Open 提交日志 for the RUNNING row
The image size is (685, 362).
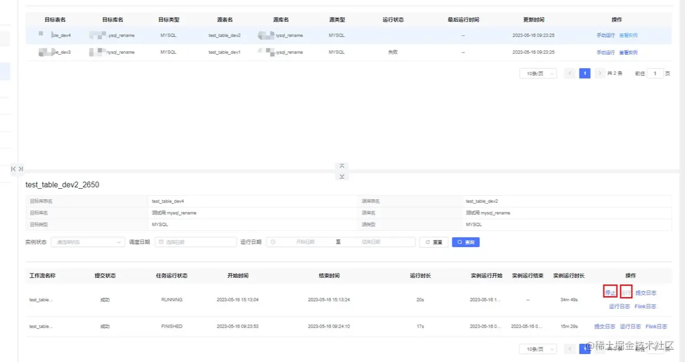point(646,293)
